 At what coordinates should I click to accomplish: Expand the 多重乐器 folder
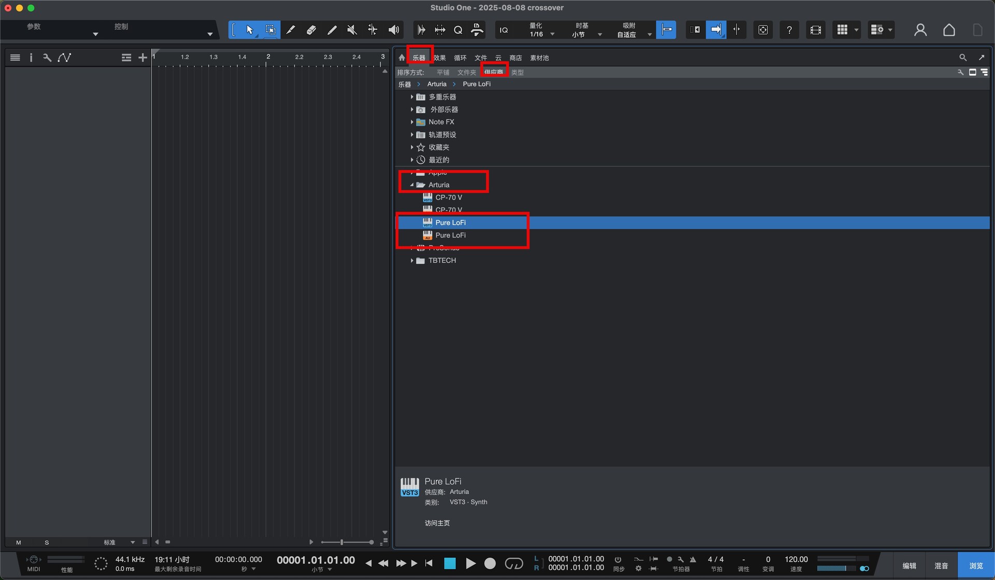coord(412,97)
